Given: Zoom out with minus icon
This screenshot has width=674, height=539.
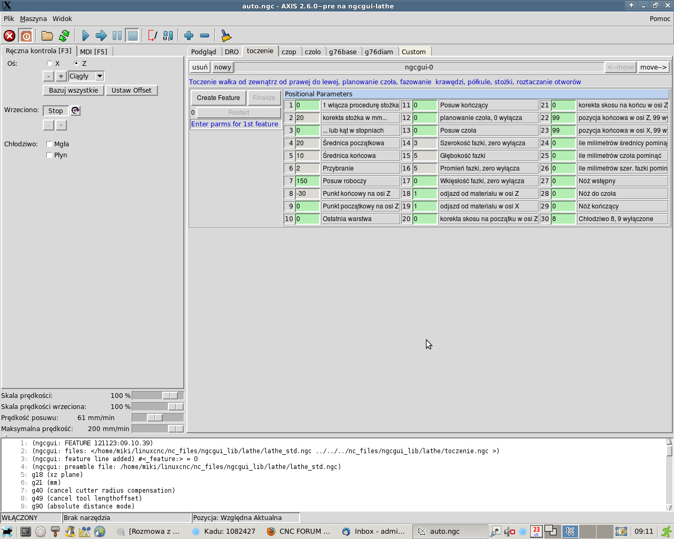Looking at the screenshot, I should (205, 36).
